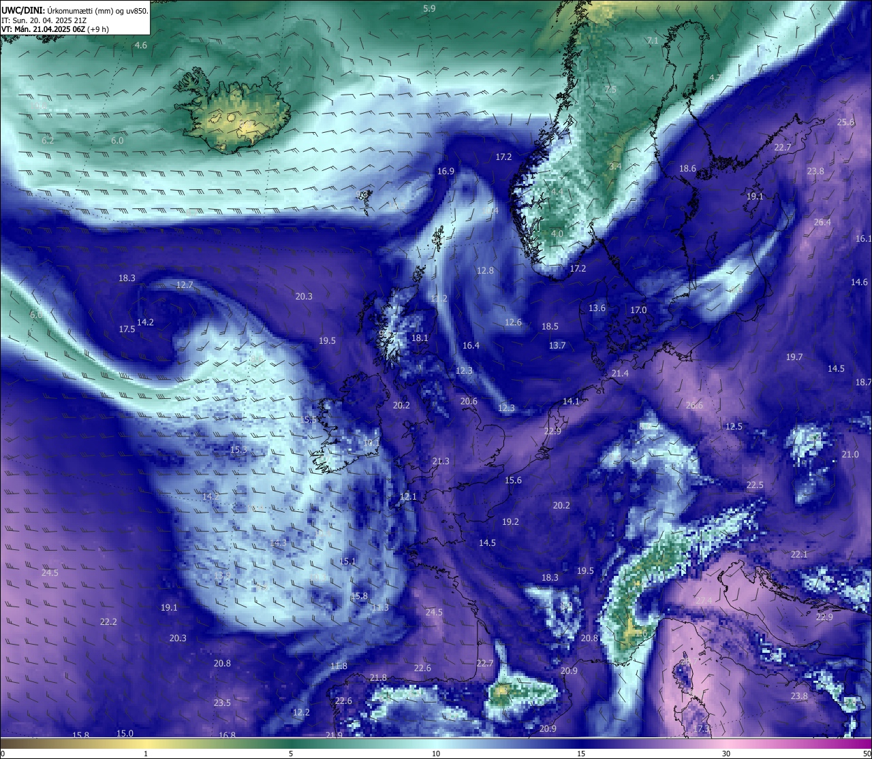Click the 1 tick on the color scale
872x759 pixels.
pyautogui.click(x=146, y=754)
